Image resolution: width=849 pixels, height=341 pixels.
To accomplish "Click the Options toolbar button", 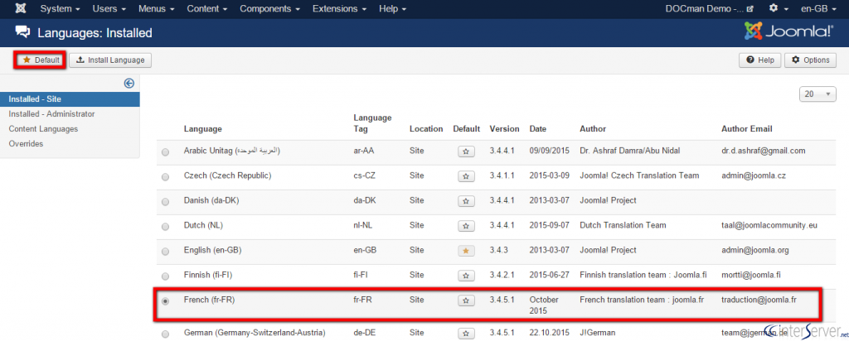I will click(x=811, y=60).
